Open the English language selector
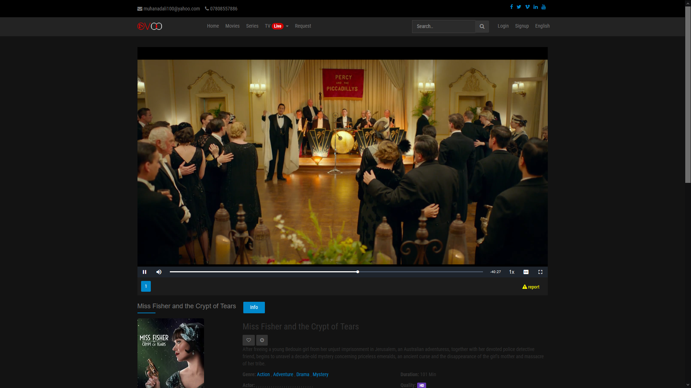 click(x=542, y=26)
